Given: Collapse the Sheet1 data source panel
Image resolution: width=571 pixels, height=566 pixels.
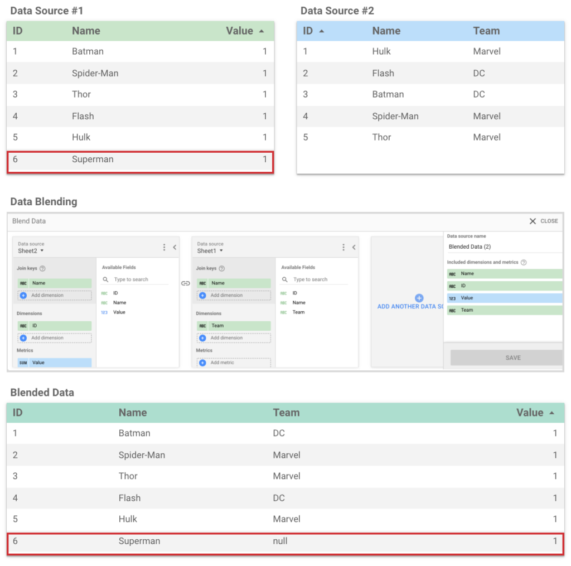Looking at the screenshot, I should [354, 247].
